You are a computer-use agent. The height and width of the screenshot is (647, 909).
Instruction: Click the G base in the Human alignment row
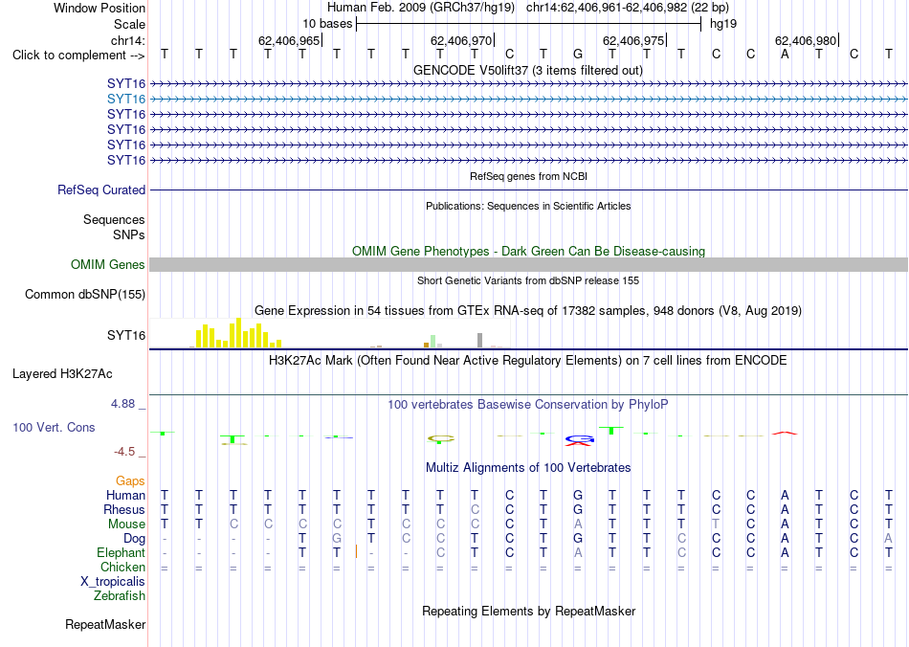578,496
